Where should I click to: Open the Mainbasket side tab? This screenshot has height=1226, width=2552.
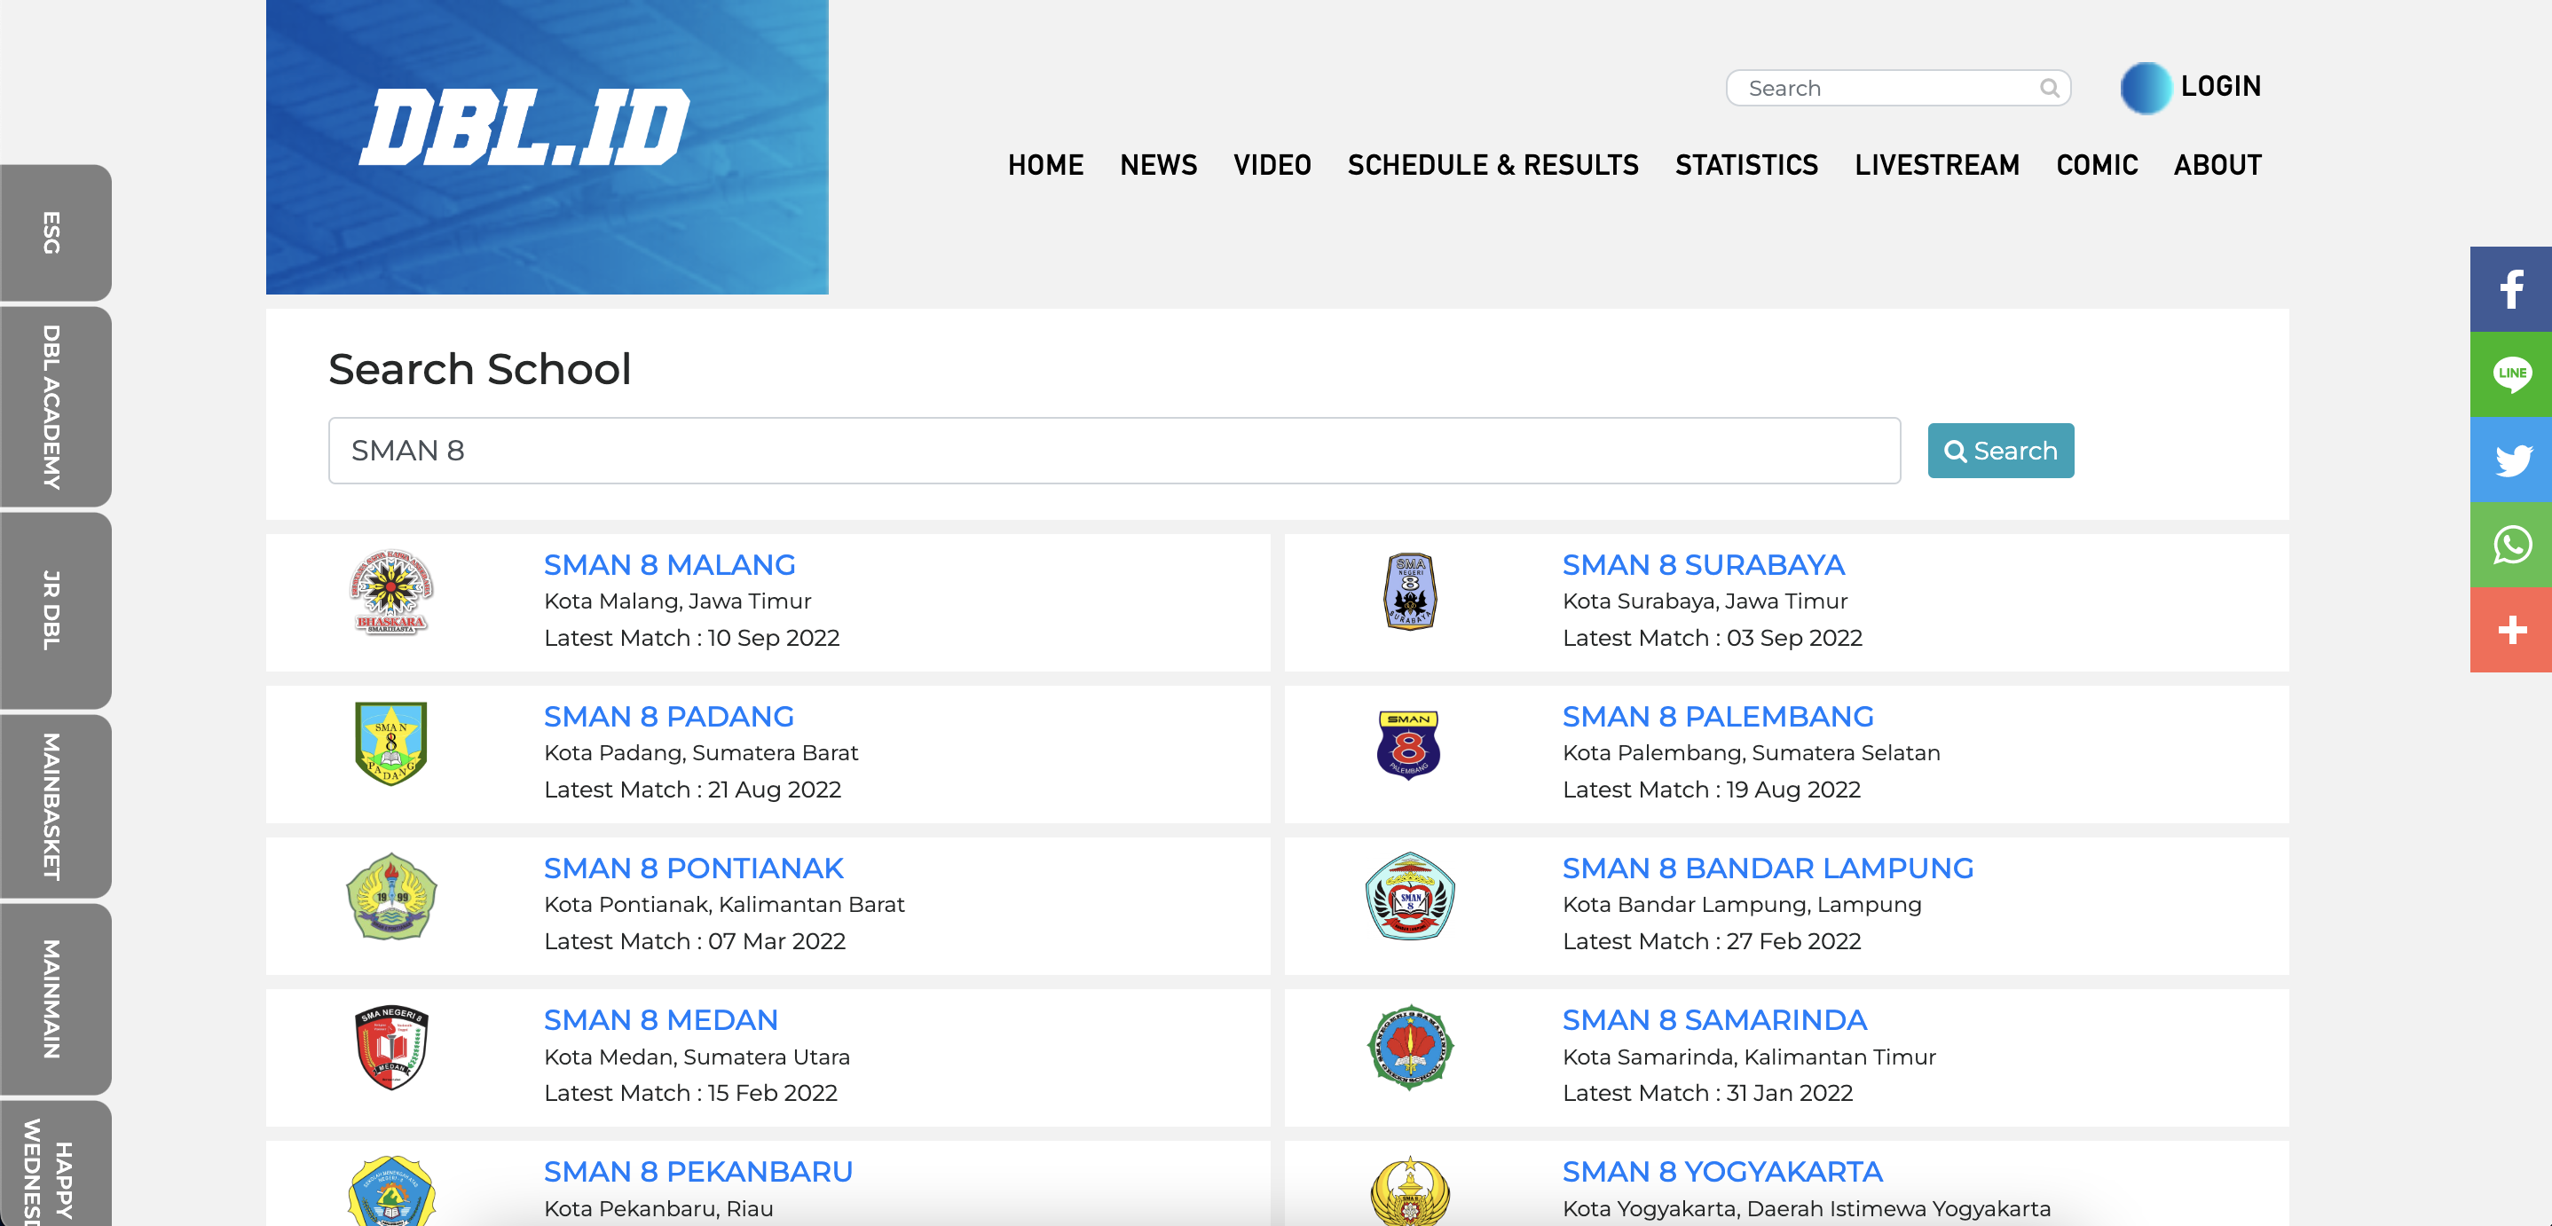53,806
